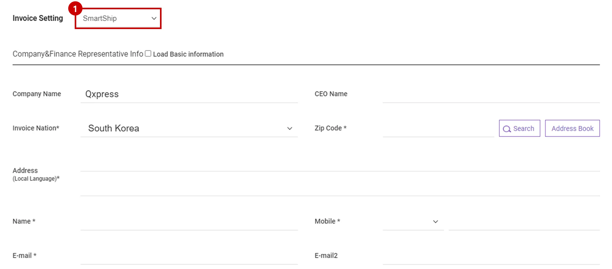Image resolution: width=612 pixels, height=269 pixels.
Task: Click the red step 1 marker badge
Action: (x=75, y=9)
